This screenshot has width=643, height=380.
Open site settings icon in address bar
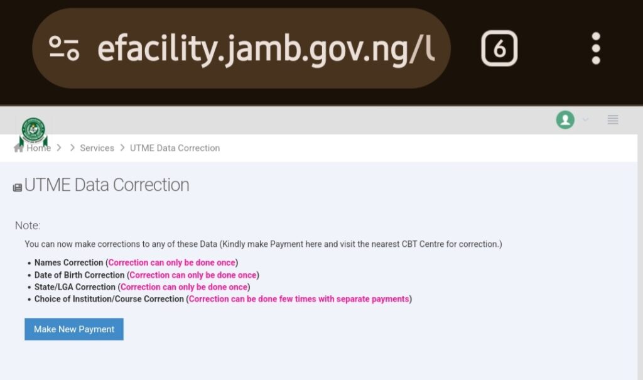tap(64, 48)
